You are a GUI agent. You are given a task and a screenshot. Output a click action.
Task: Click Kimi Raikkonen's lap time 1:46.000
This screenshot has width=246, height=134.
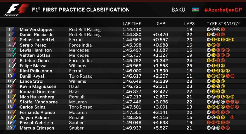click(132, 71)
